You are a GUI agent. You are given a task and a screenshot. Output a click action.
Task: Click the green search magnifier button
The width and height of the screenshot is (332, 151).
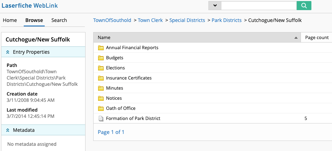(x=304, y=6)
